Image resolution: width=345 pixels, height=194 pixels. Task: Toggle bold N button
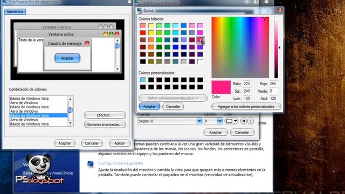click(x=243, y=121)
